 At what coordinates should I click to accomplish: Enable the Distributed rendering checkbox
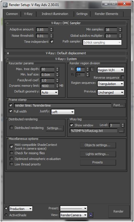(11, 128)
